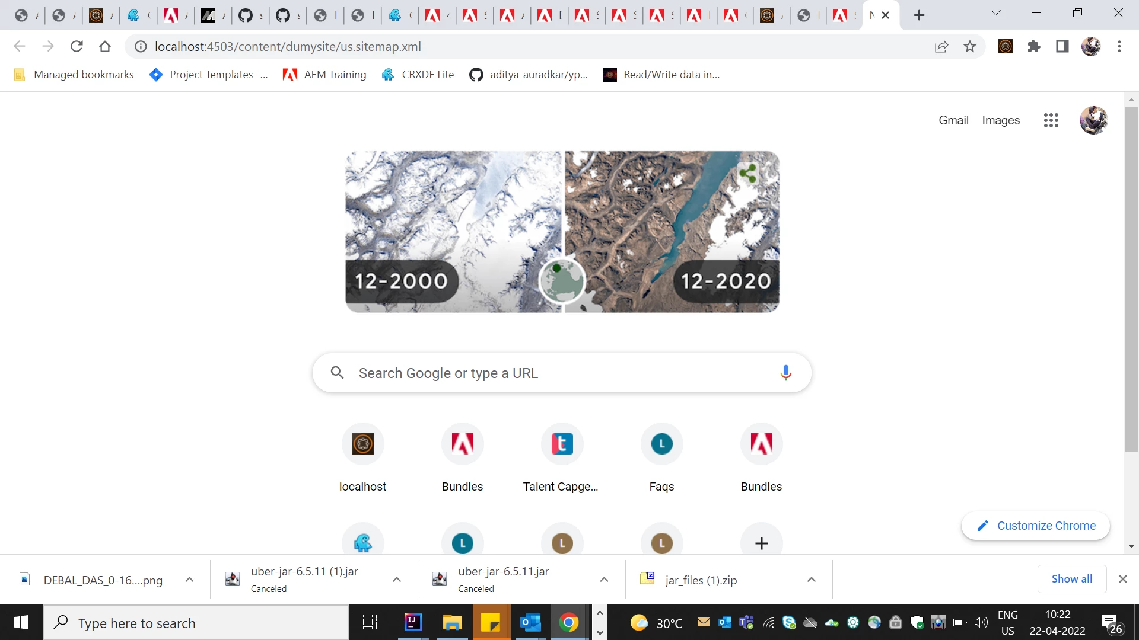
Task: Click the doodle share icon
Action: tap(747, 173)
